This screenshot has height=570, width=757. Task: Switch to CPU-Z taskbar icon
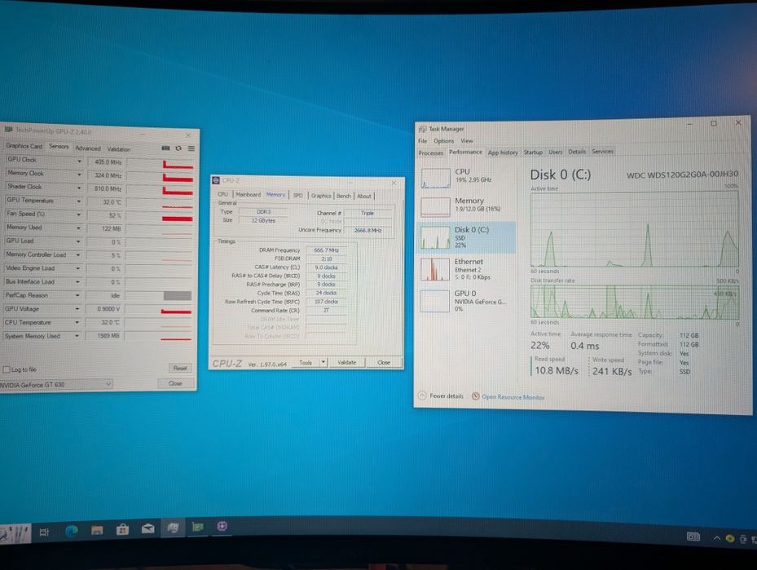[x=222, y=526]
